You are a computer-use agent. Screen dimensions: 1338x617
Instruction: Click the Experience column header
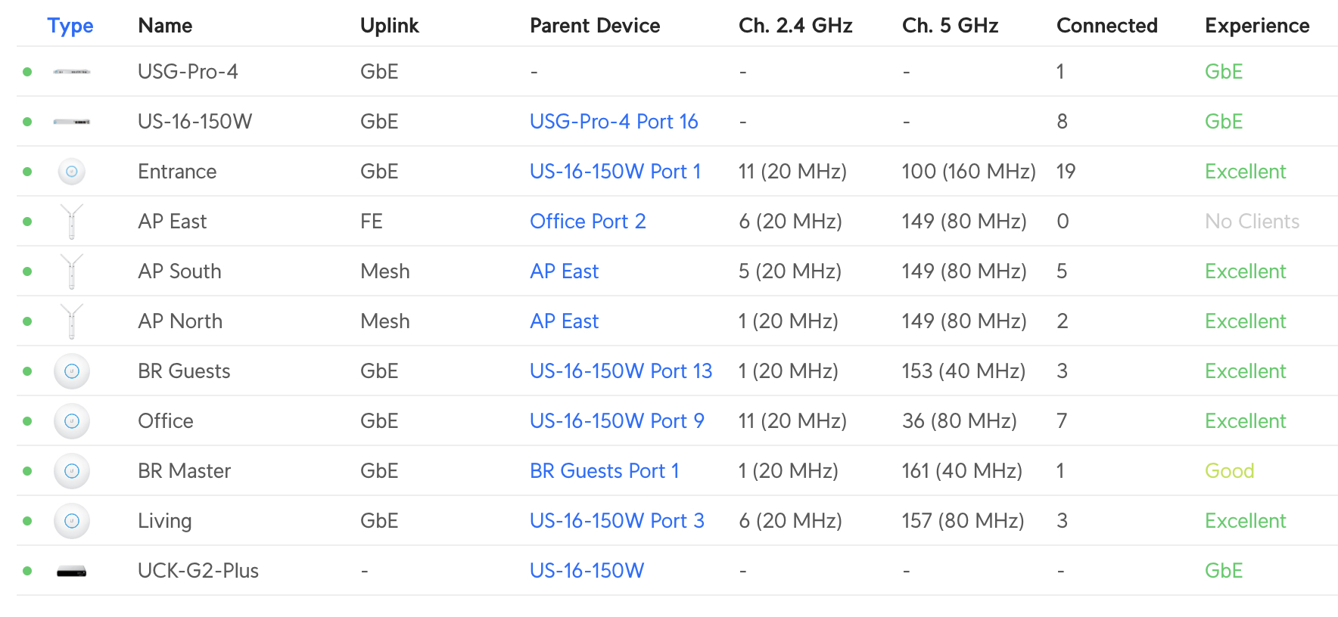1256,25
